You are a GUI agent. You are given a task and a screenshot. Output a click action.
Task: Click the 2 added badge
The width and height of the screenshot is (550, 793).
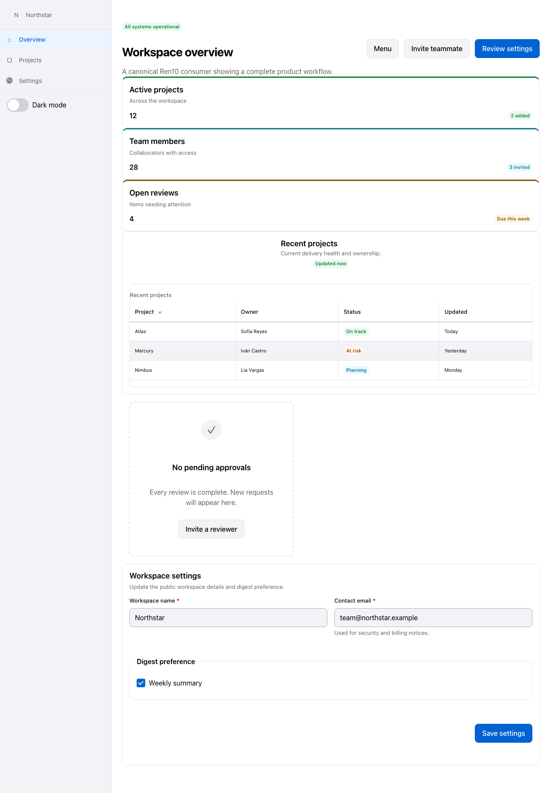520,116
